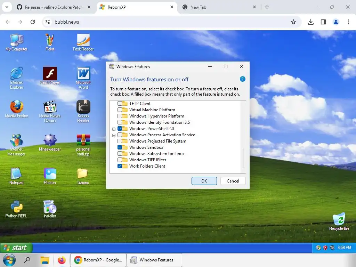
Task: Select Windows Features taskbar button
Action: (154, 260)
